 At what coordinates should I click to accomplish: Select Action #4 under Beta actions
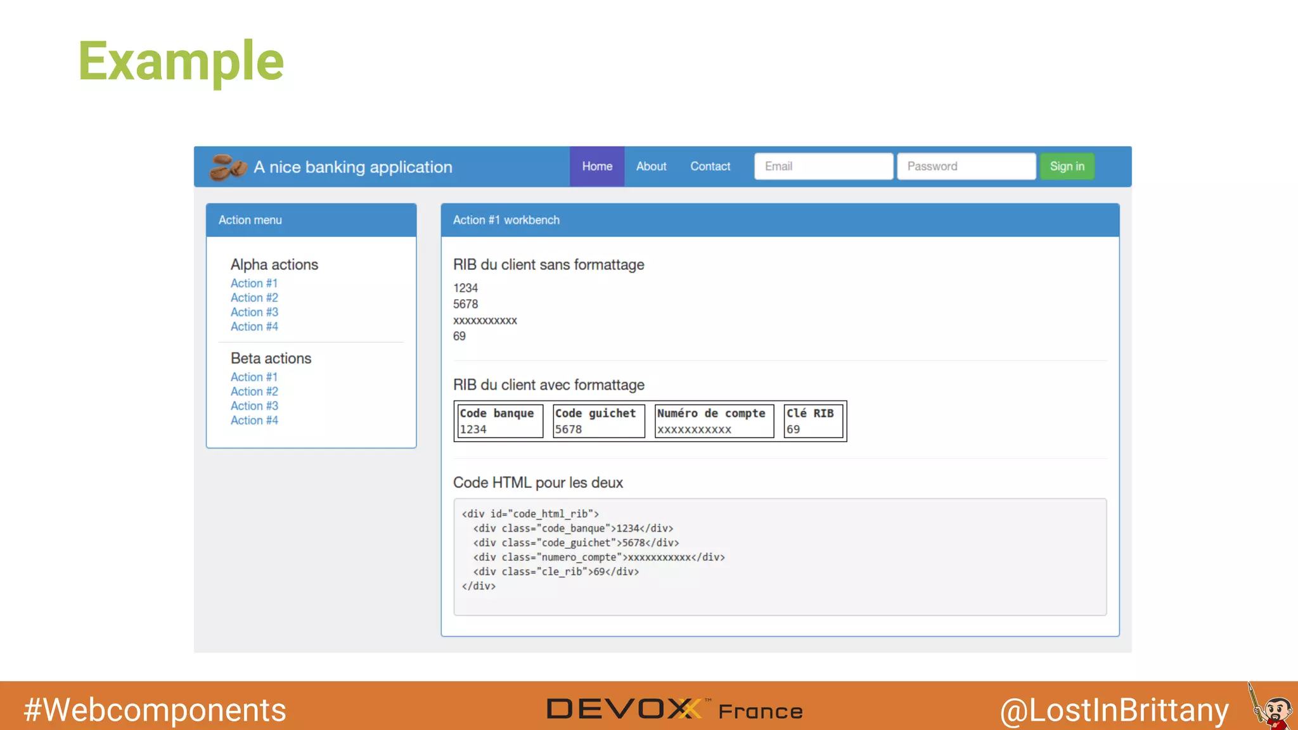click(254, 421)
